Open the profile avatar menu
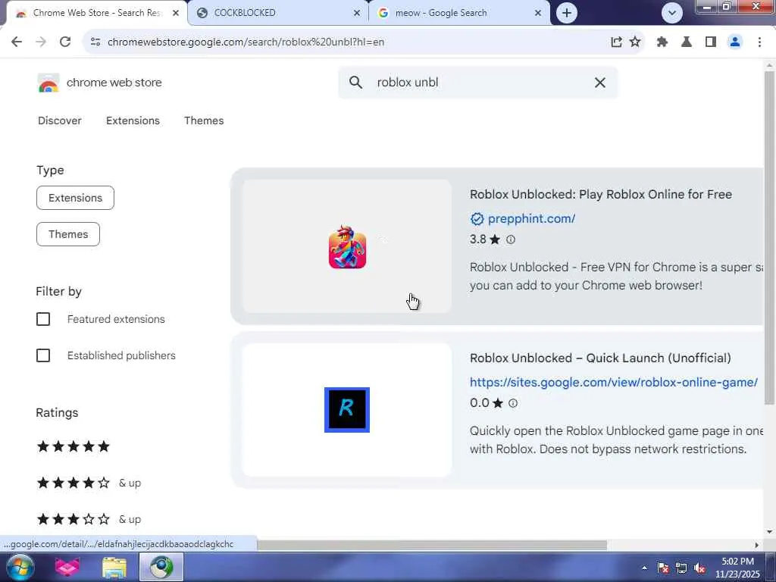The width and height of the screenshot is (776, 582). click(x=735, y=42)
